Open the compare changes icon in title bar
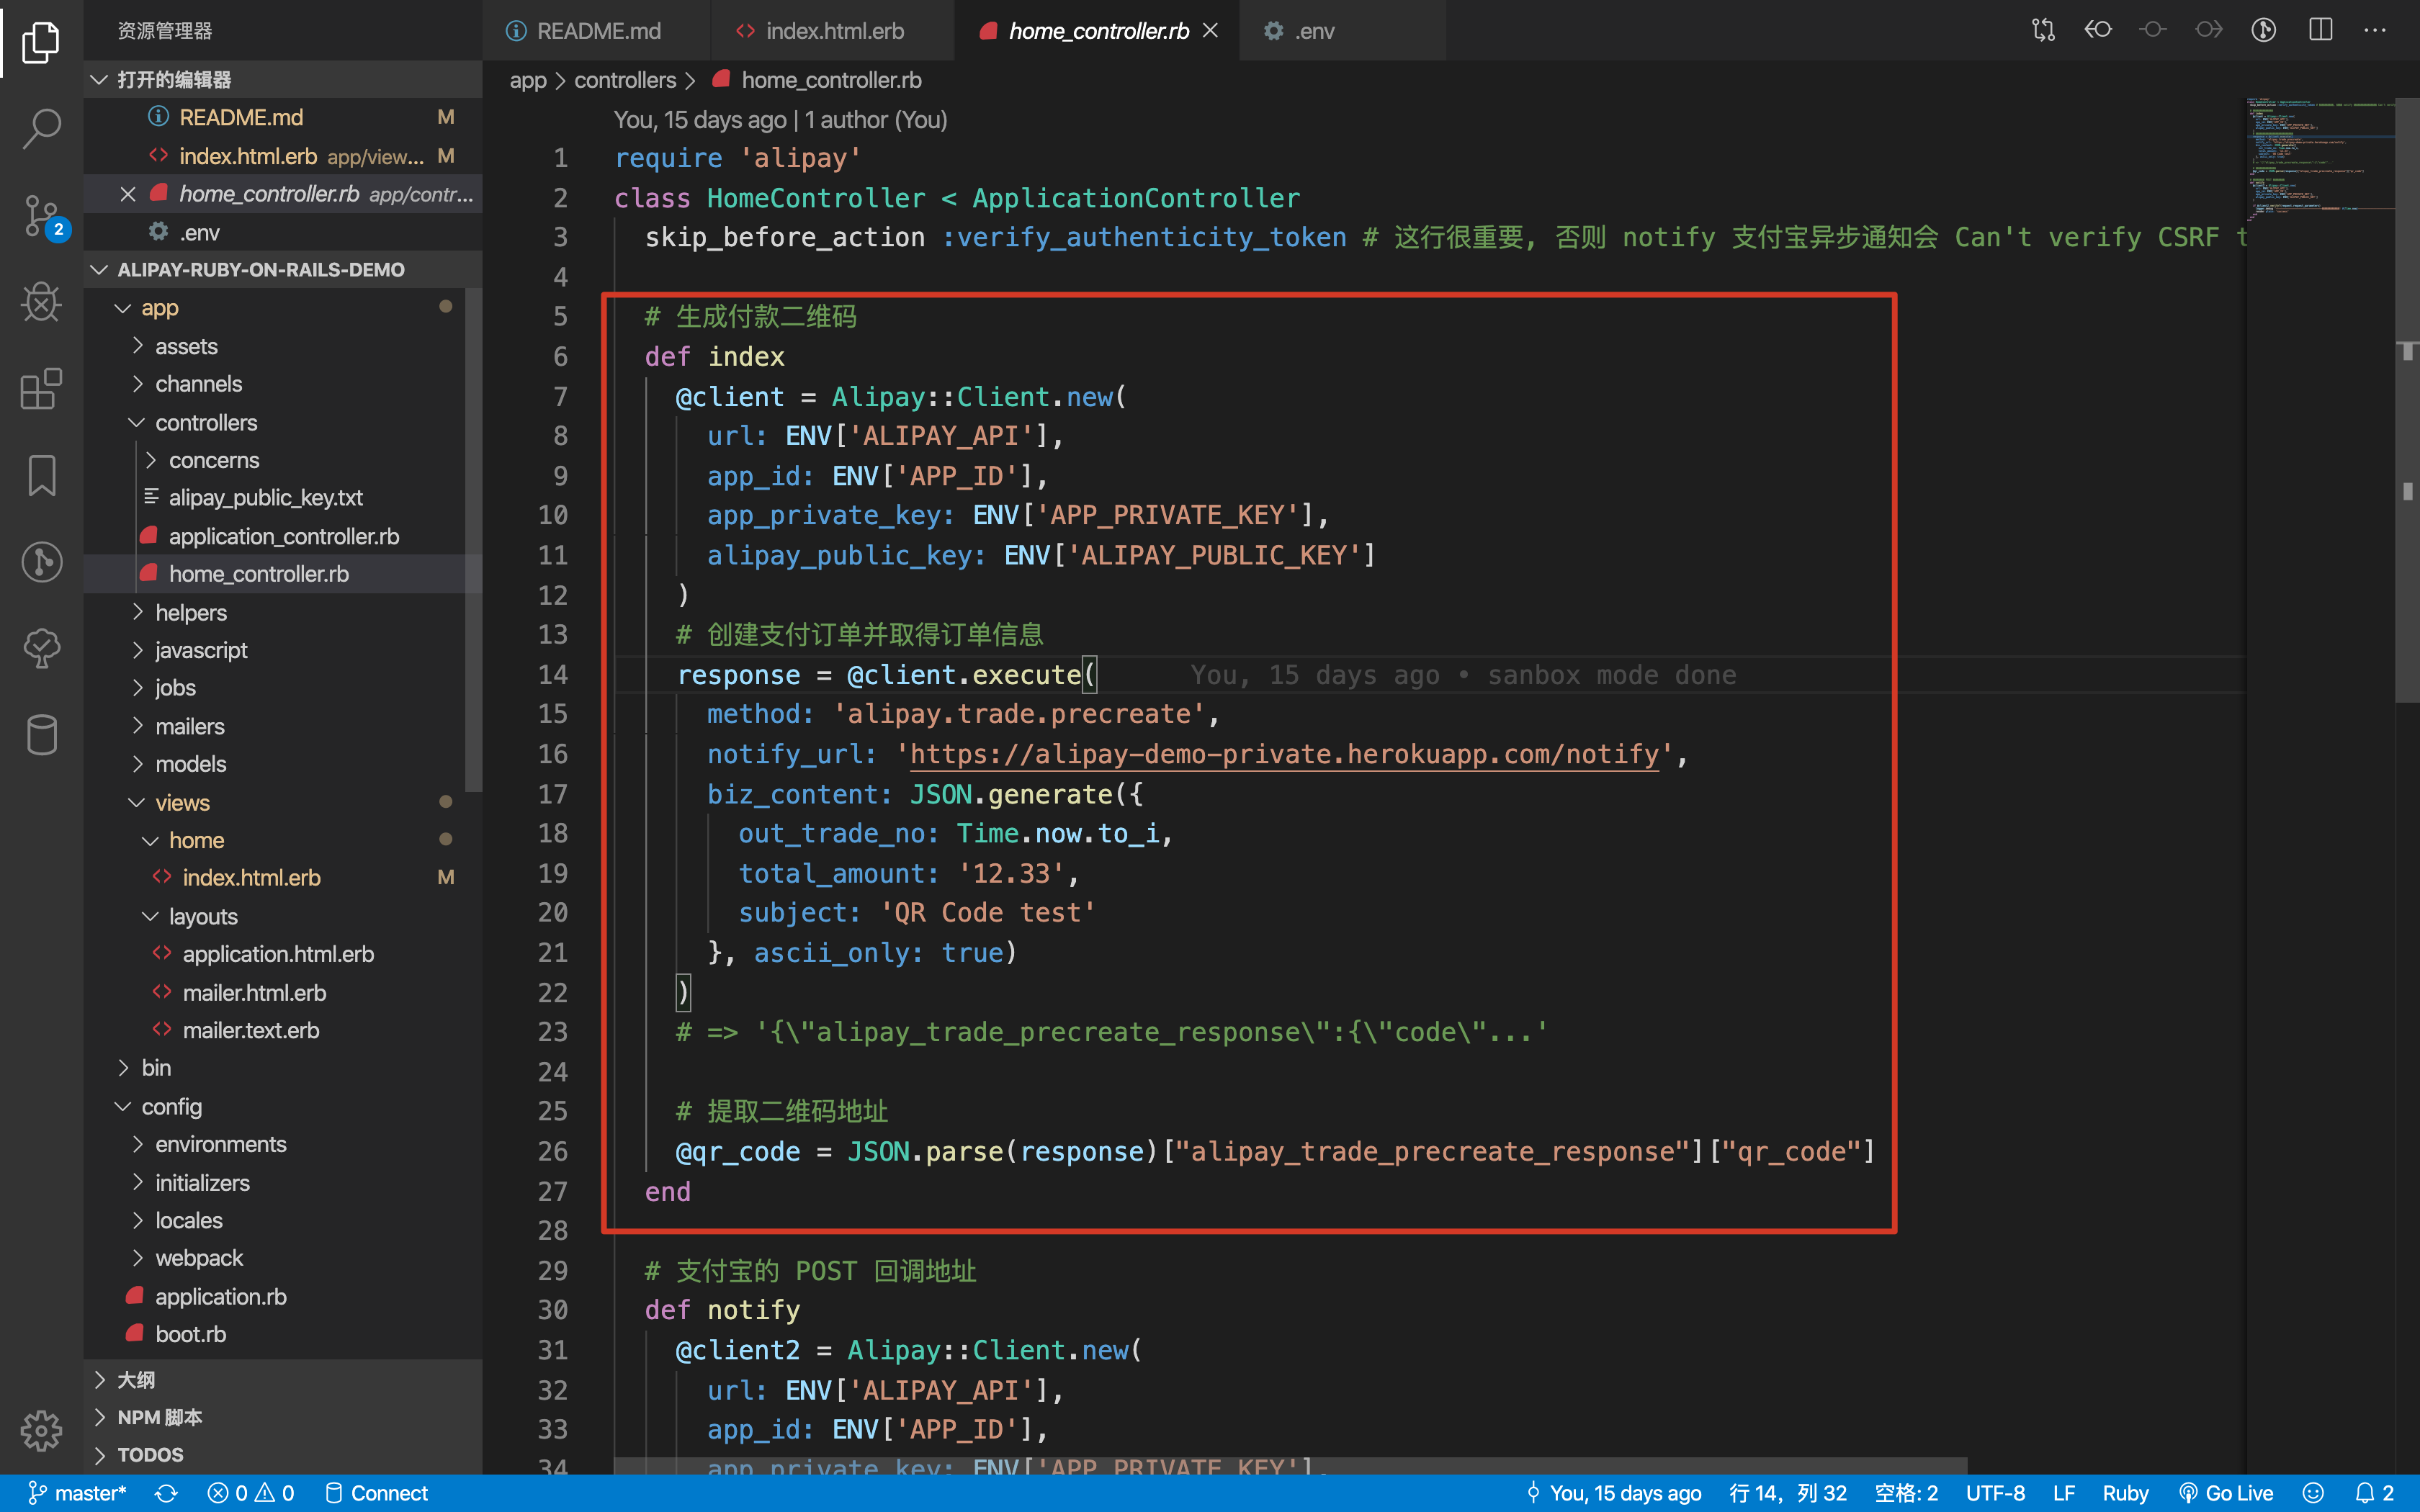This screenshot has height=1512, width=2420. [2043, 30]
